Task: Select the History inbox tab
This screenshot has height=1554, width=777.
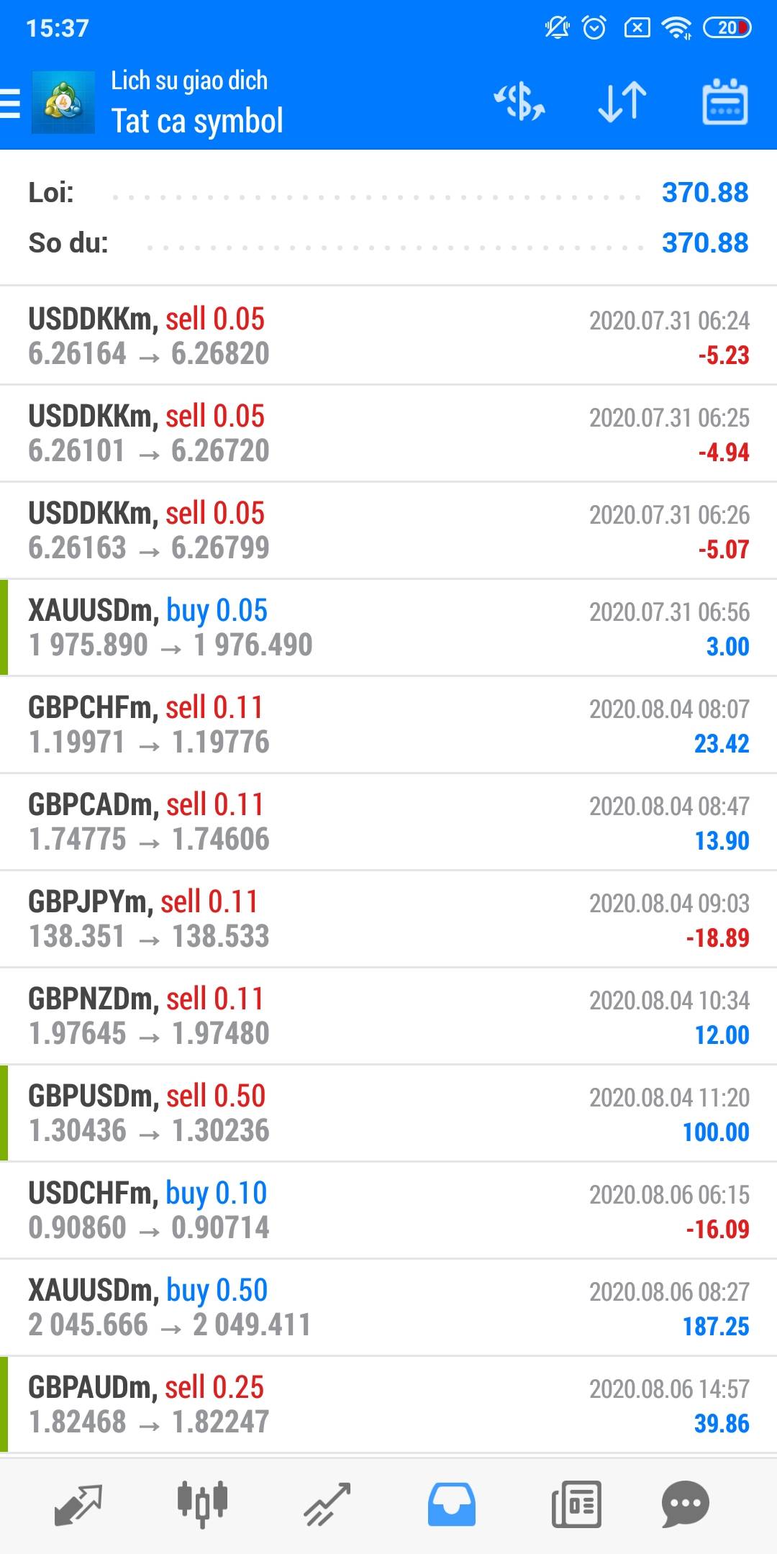Action: [x=451, y=1504]
